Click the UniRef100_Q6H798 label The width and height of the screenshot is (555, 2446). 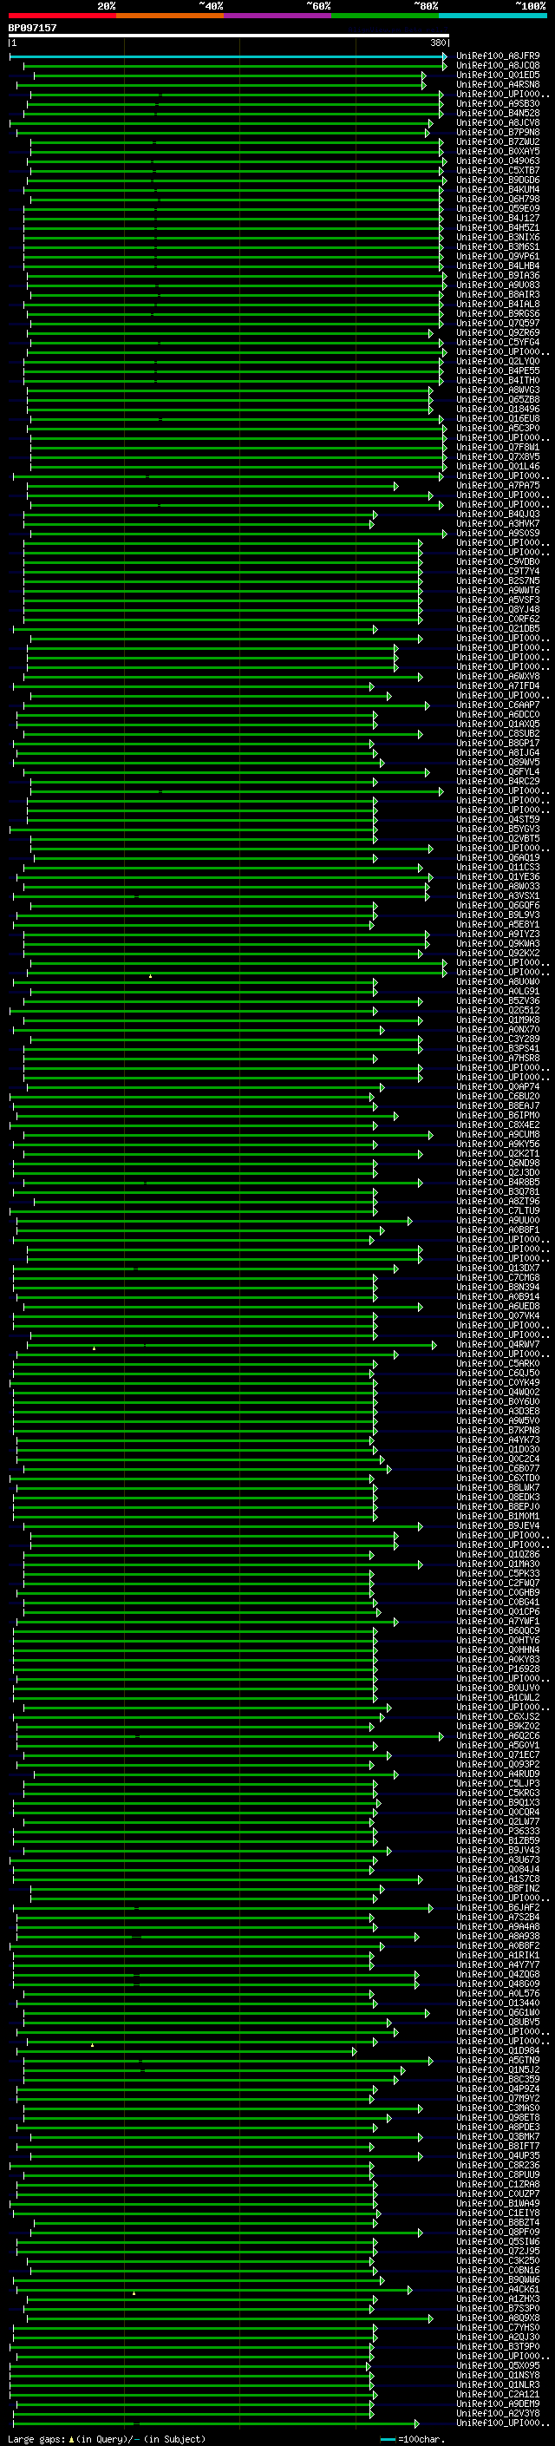498,200
